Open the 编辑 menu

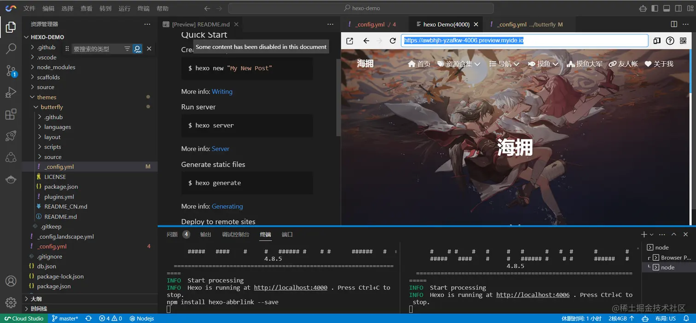click(48, 8)
